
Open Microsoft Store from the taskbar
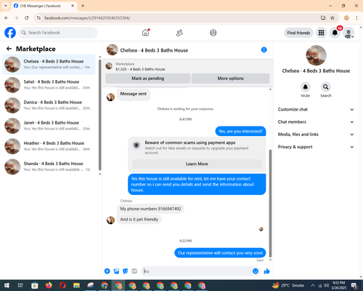(35, 285)
